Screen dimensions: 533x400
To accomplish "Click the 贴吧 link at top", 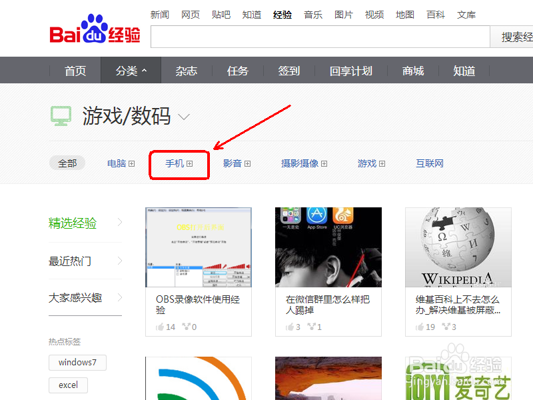I will point(221,15).
